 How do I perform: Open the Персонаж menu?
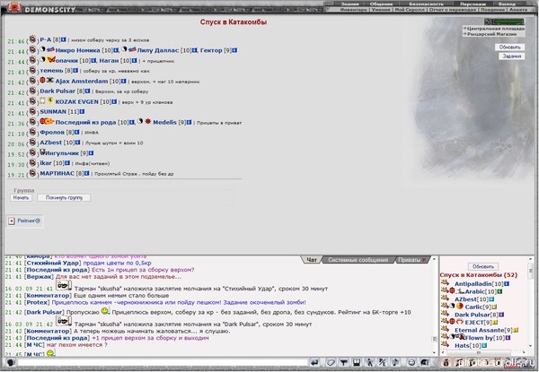click(x=473, y=4)
